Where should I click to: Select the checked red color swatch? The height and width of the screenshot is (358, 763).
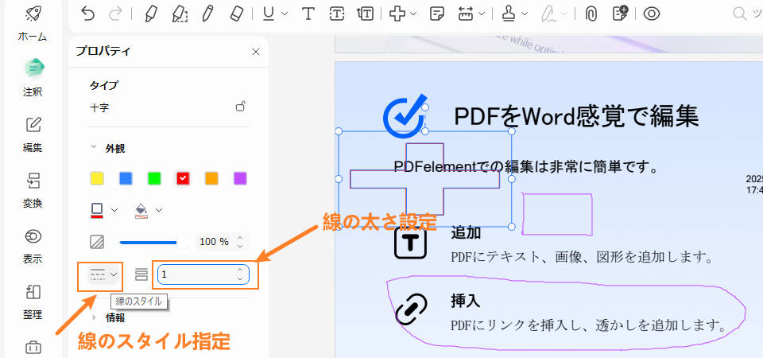[x=183, y=178]
